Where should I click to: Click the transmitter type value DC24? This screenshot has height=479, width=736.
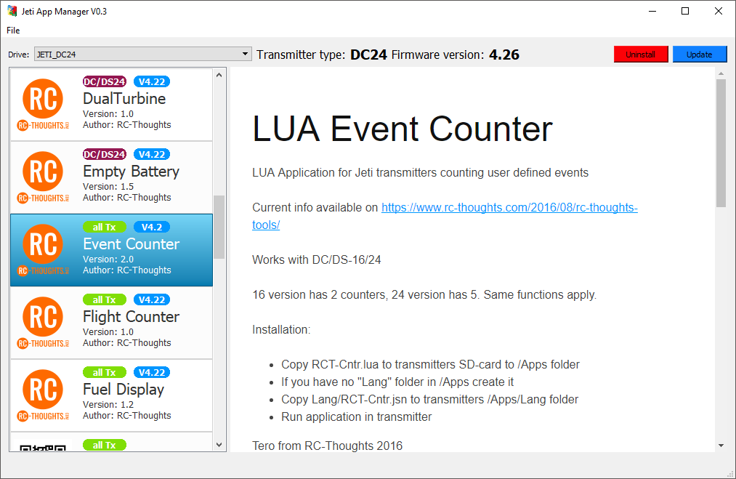(x=368, y=55)
